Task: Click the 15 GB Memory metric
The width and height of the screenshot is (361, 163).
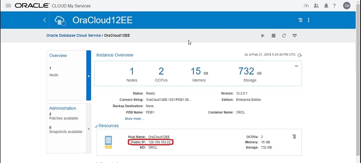Action: point(199,74)
